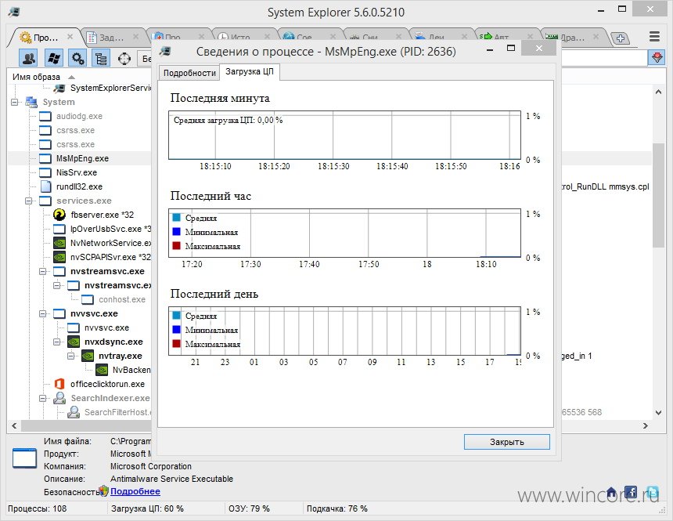
Task: Click the vertical scrollbar thumb
Action: coord(658,195)
